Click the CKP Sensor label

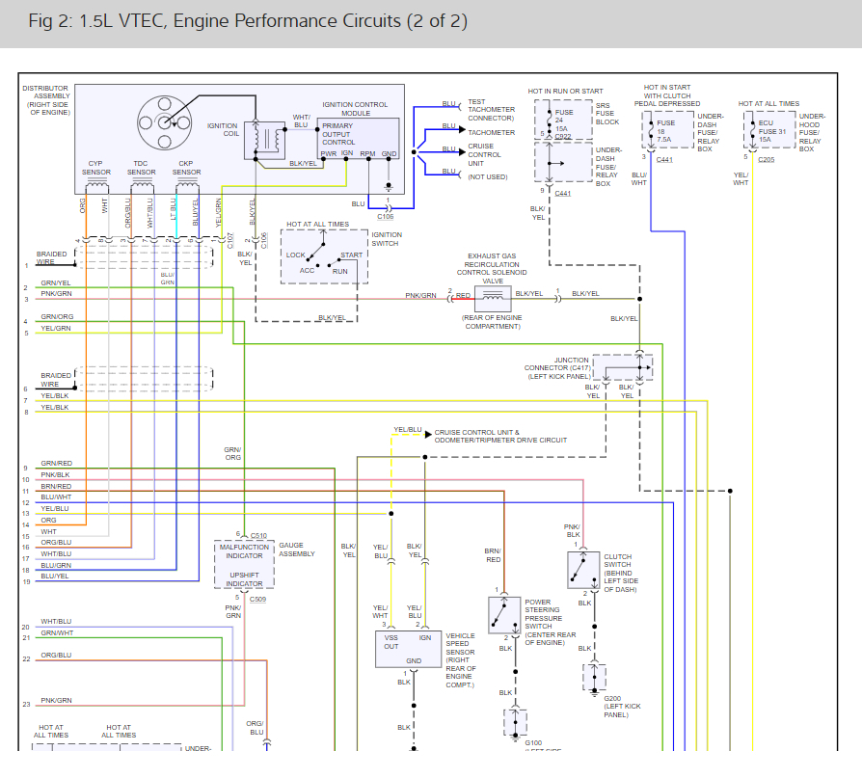pos(186,168)
